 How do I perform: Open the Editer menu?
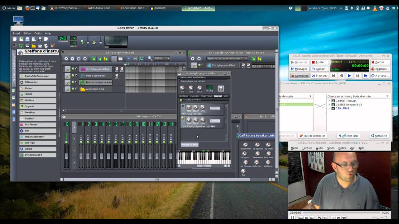pos(27,33)
